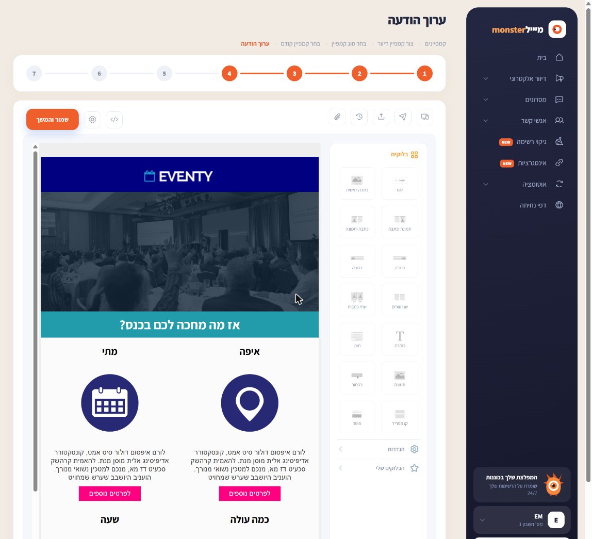
Task: Select the conference hero image in email
Action: pyautogui.click(x=179, y=252)
